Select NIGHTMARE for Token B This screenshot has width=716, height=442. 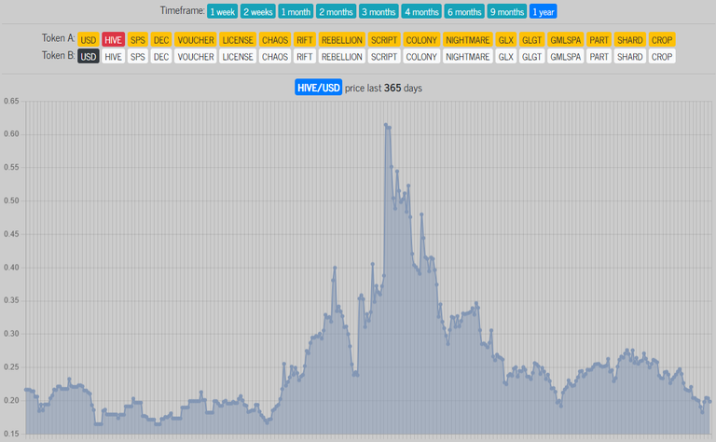(468, 57)
